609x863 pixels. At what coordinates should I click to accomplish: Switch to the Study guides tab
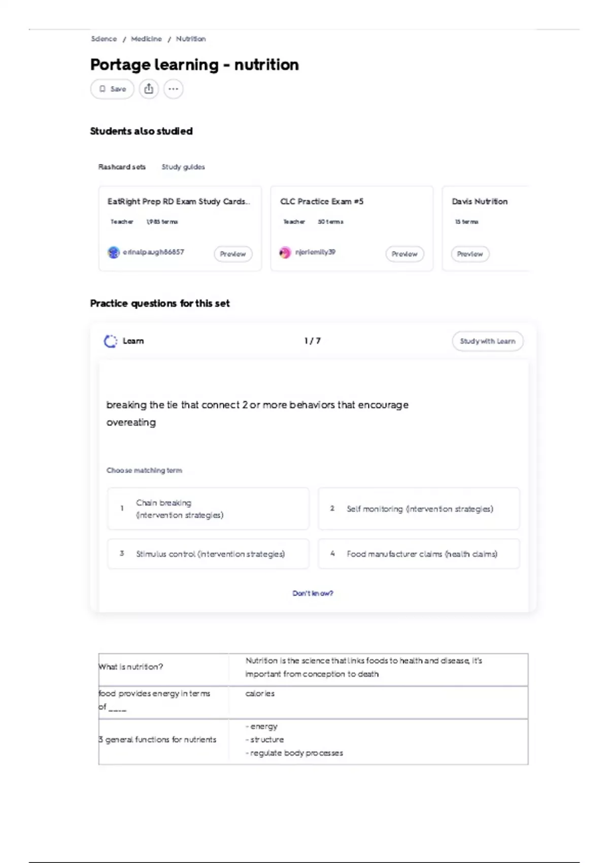click(x=183, y=167)
